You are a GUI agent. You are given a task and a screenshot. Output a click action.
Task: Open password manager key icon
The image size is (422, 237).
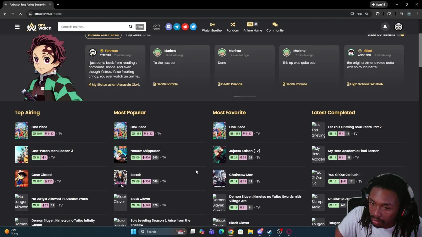(359, 14)
